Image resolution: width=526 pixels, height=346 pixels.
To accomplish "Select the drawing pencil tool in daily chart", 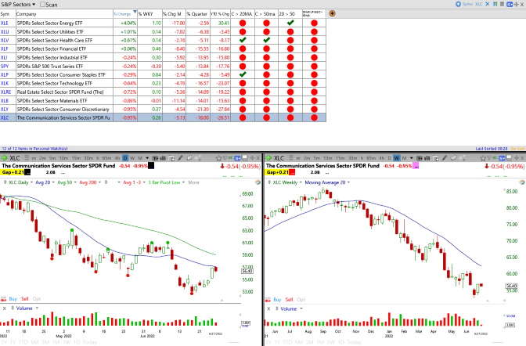I will coord(180,158).
